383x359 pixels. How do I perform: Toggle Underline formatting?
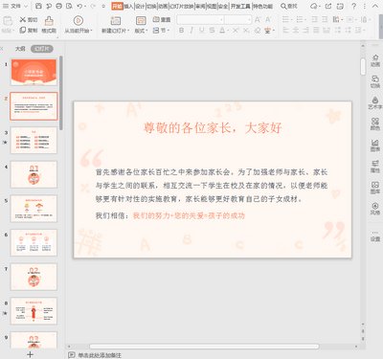[x=202, y=31]
